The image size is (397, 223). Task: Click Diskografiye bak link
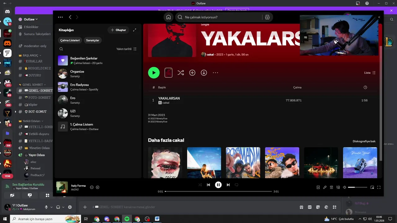tap(364, 141)
